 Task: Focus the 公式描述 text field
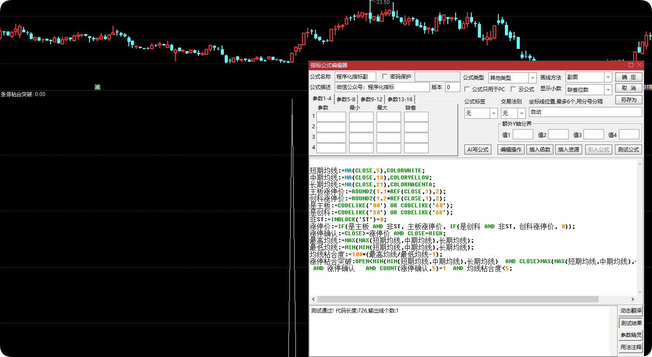[382, 87]
